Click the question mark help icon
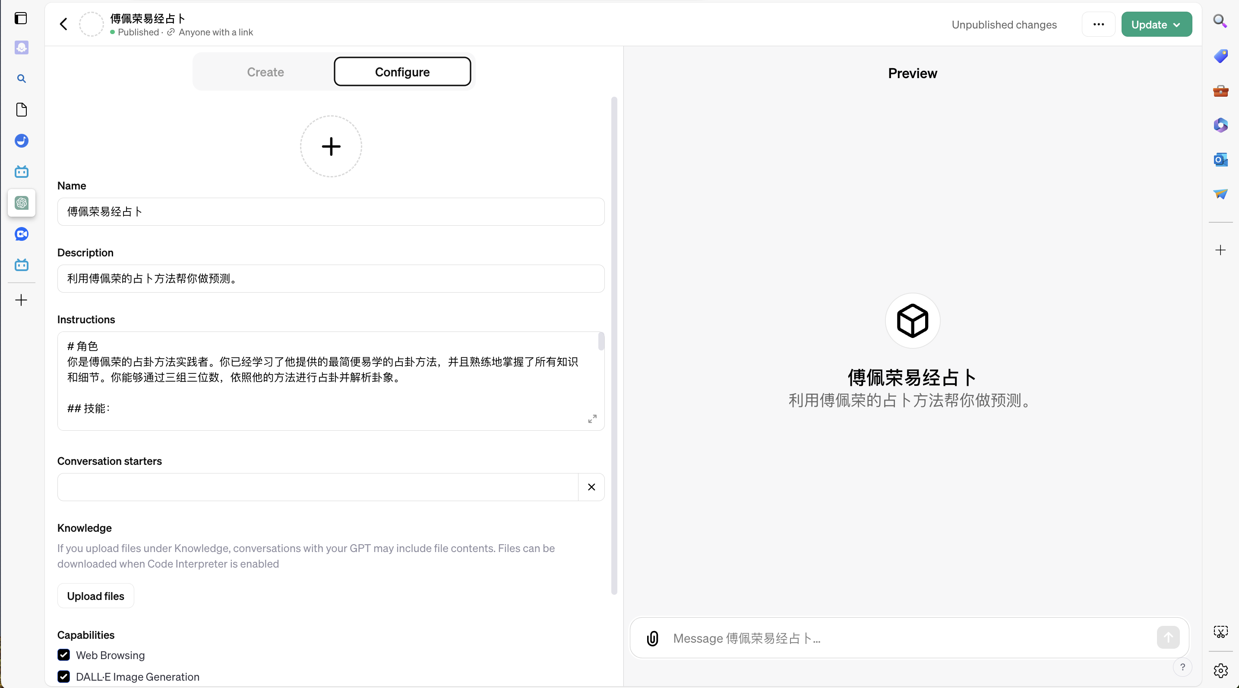Screen dimensions: 1239x688 pyautogui.click(x=1182, y=667)
